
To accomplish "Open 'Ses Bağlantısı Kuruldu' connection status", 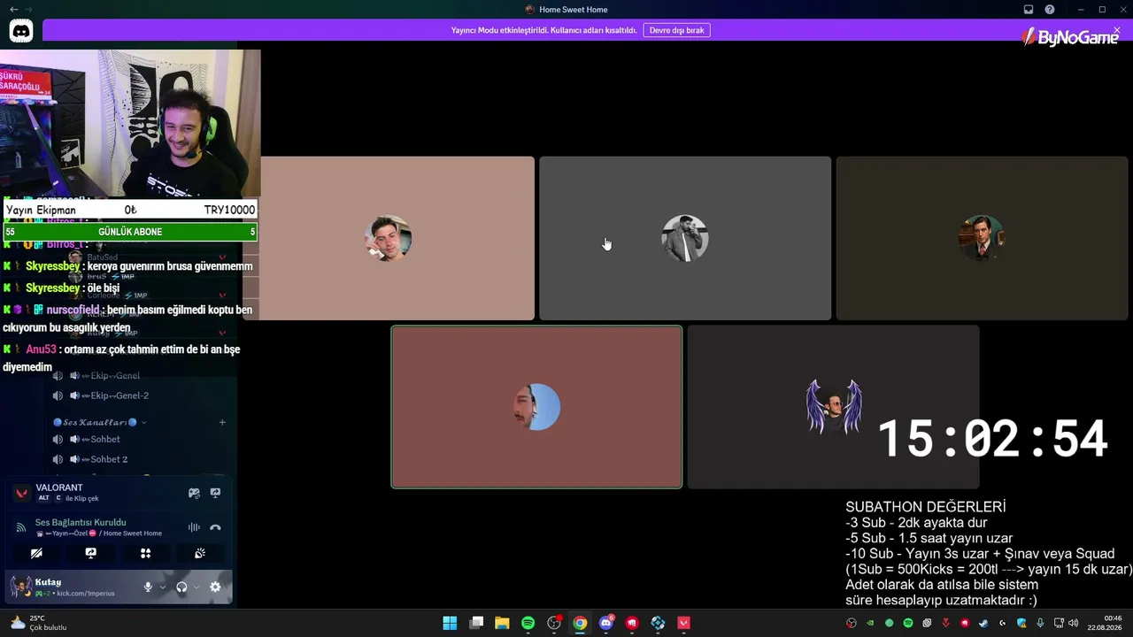I will click(x=81, y=522).
